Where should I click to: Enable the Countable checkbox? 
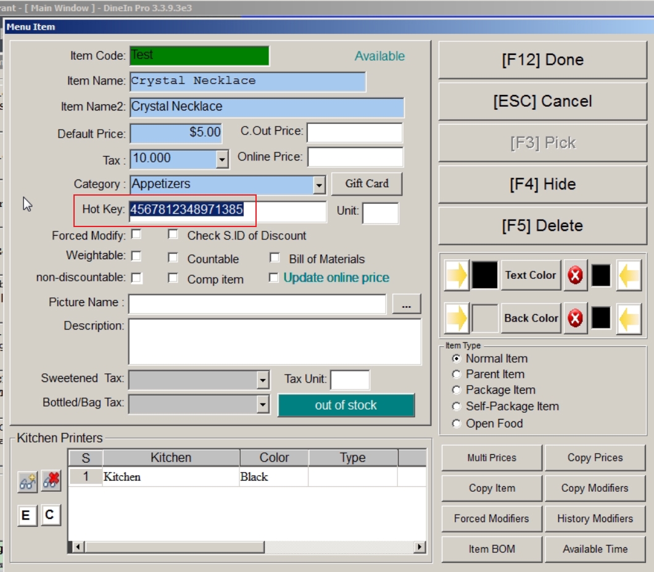tap(173, 257)
